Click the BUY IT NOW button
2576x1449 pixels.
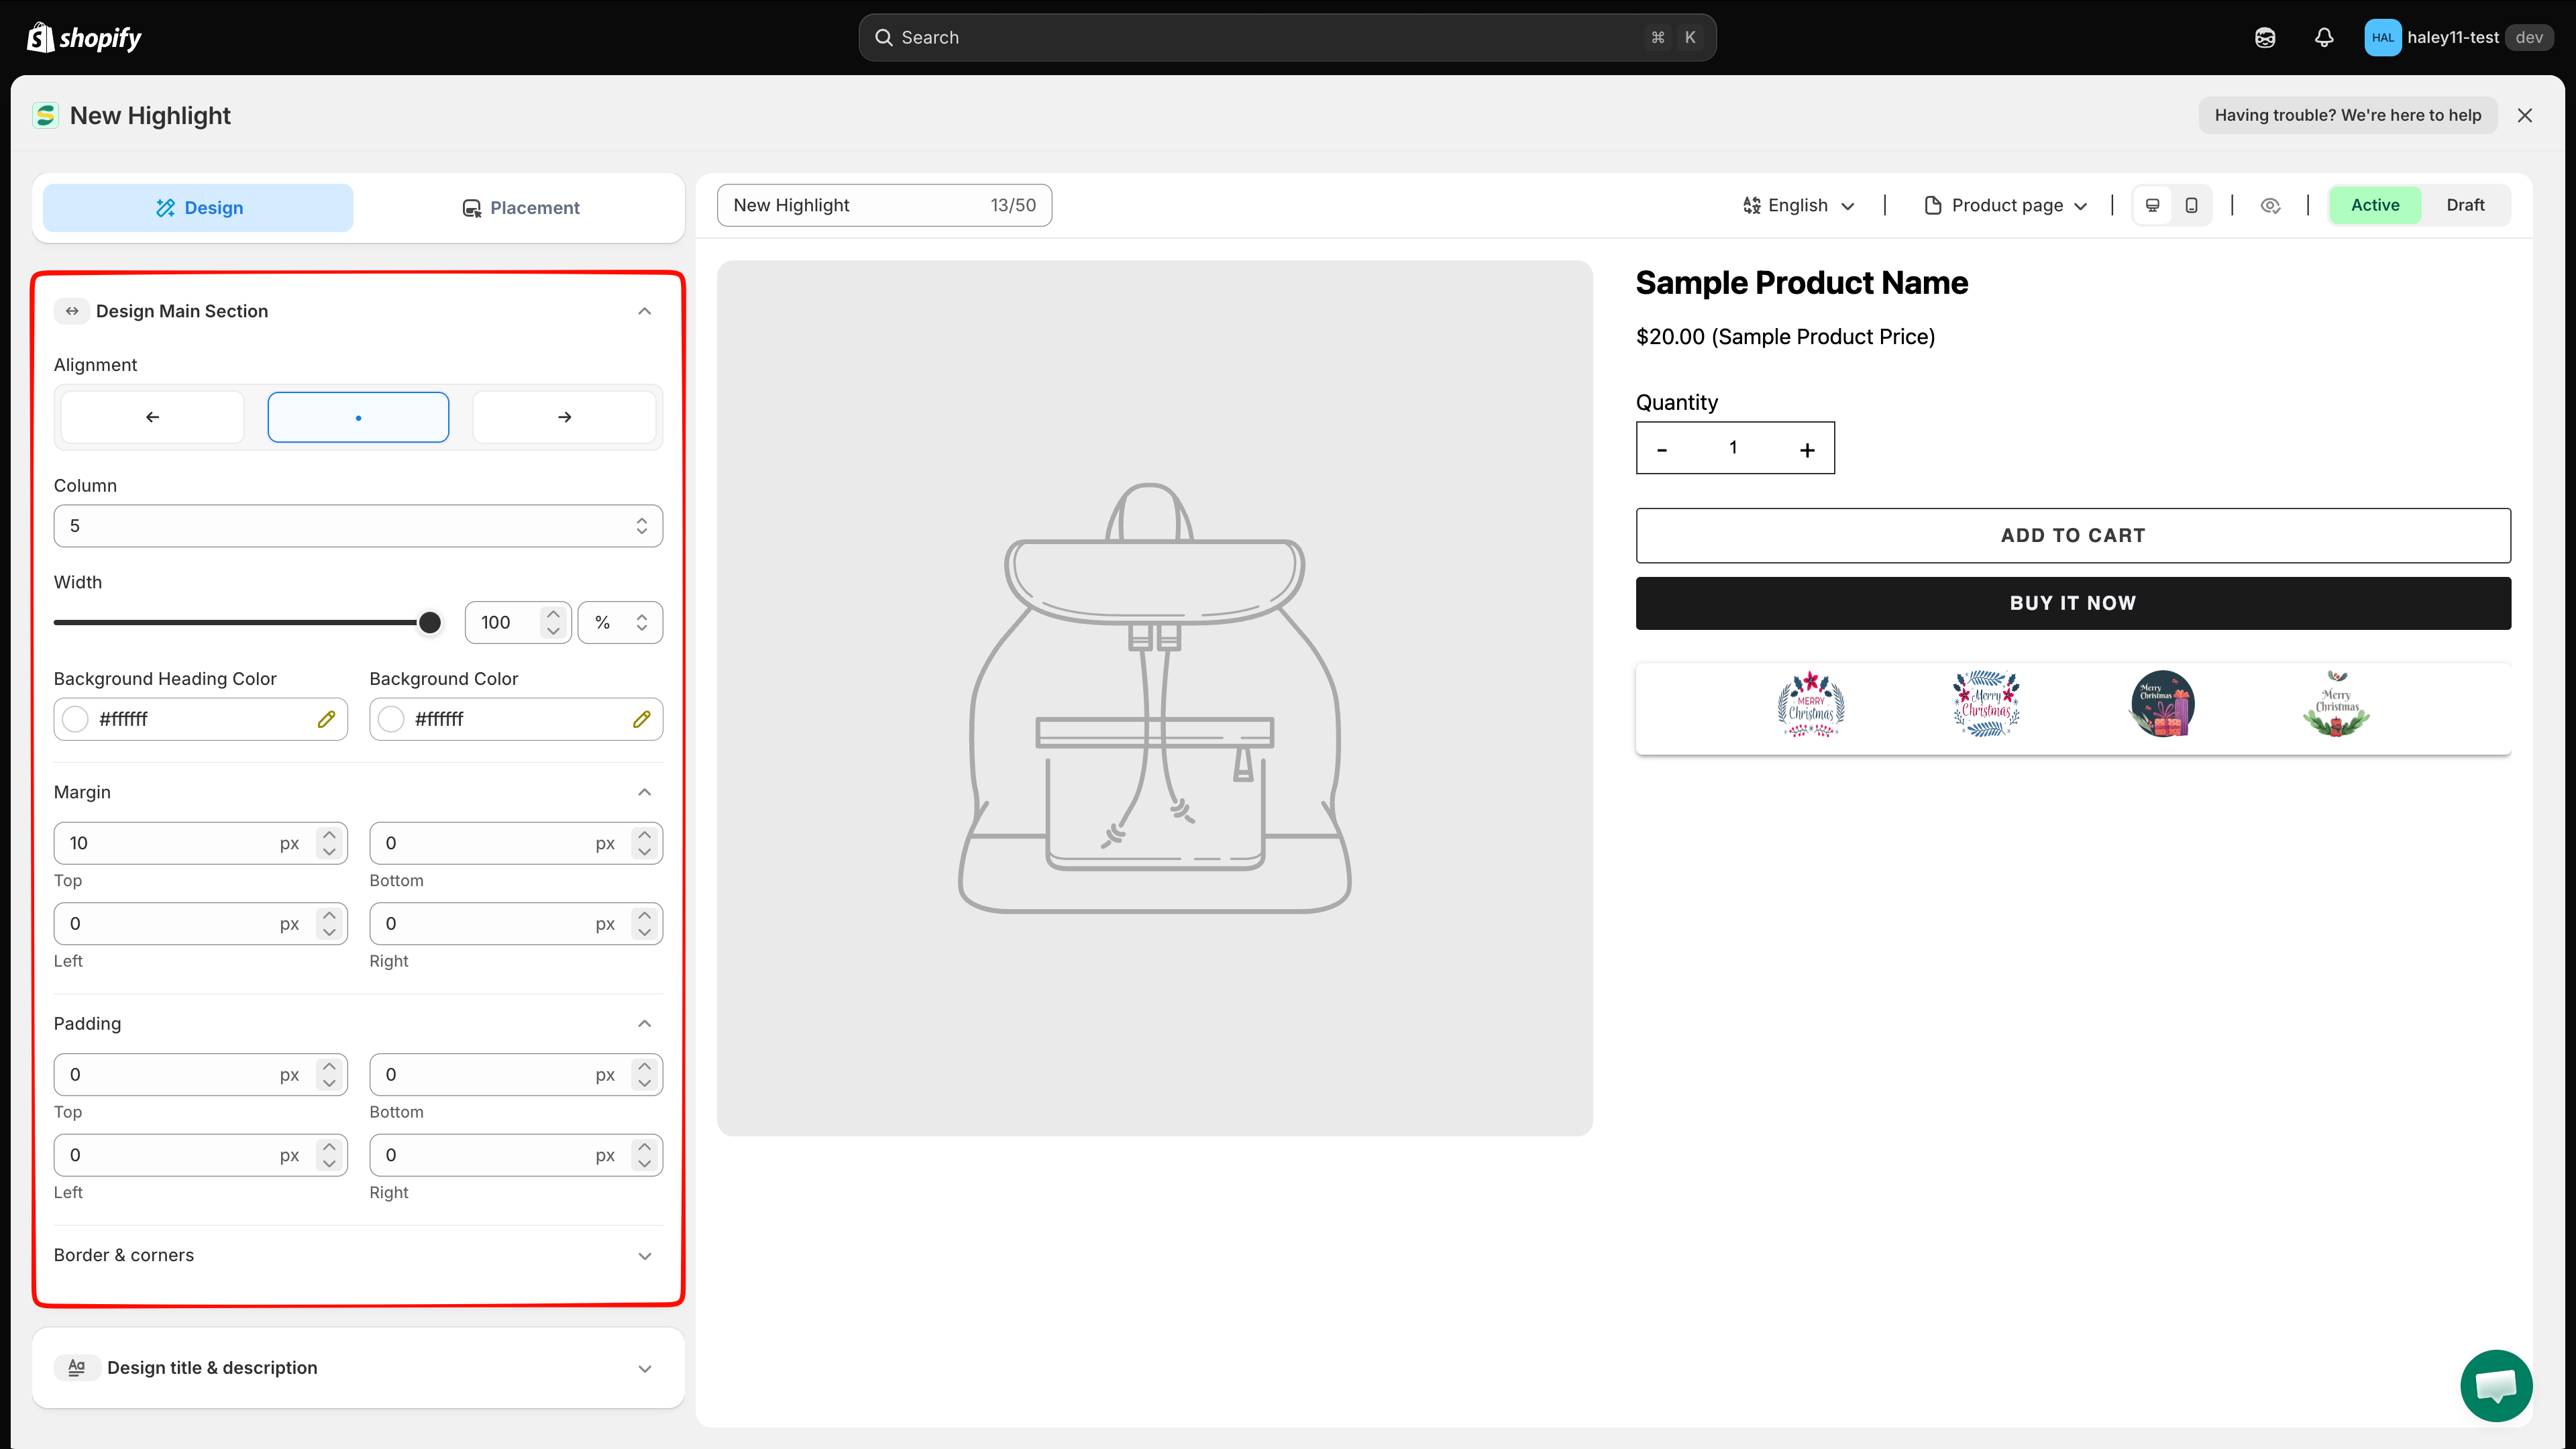(x=2073, y=603)
